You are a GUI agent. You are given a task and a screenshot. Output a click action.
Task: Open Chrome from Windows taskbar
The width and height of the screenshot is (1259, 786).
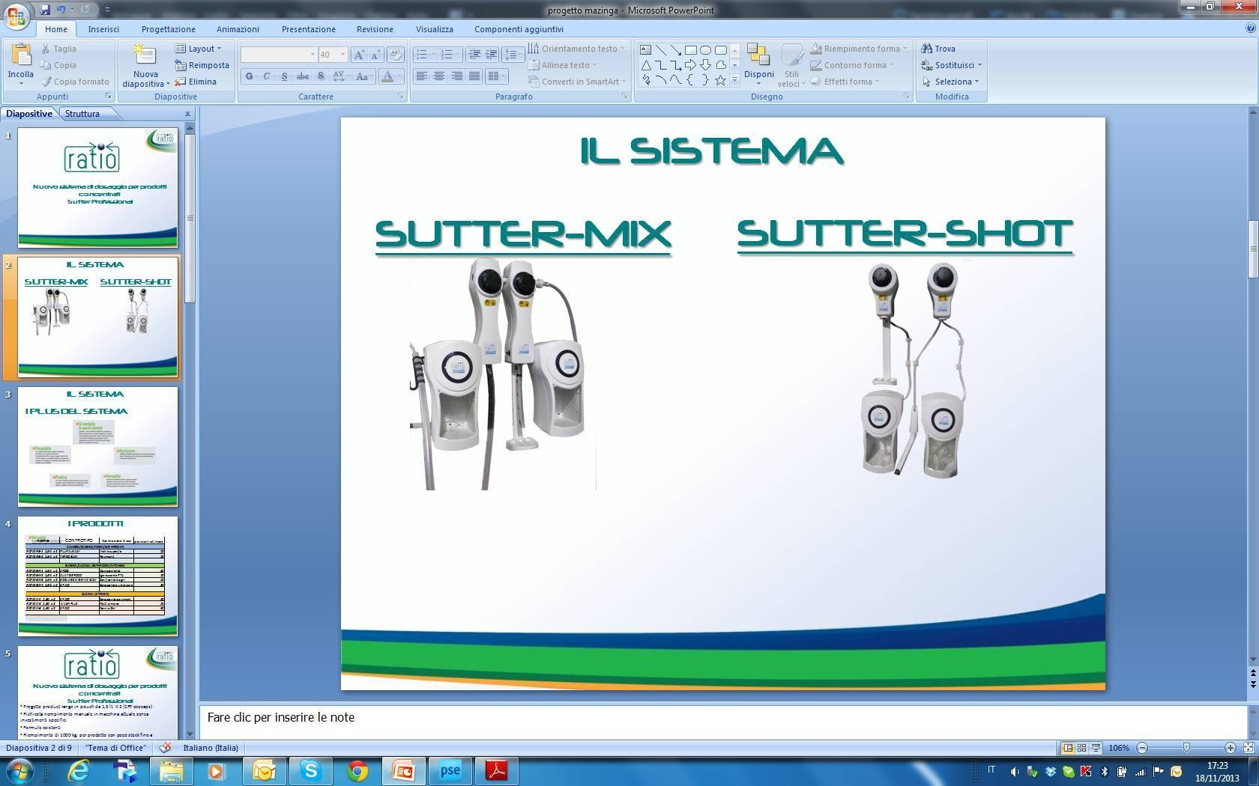357,770
